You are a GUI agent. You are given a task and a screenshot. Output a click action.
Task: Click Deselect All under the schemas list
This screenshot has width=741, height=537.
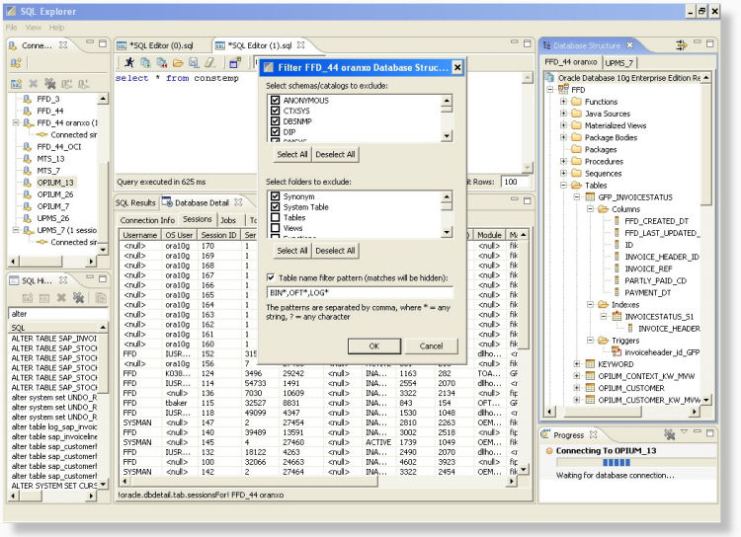[x=336, y=155]
